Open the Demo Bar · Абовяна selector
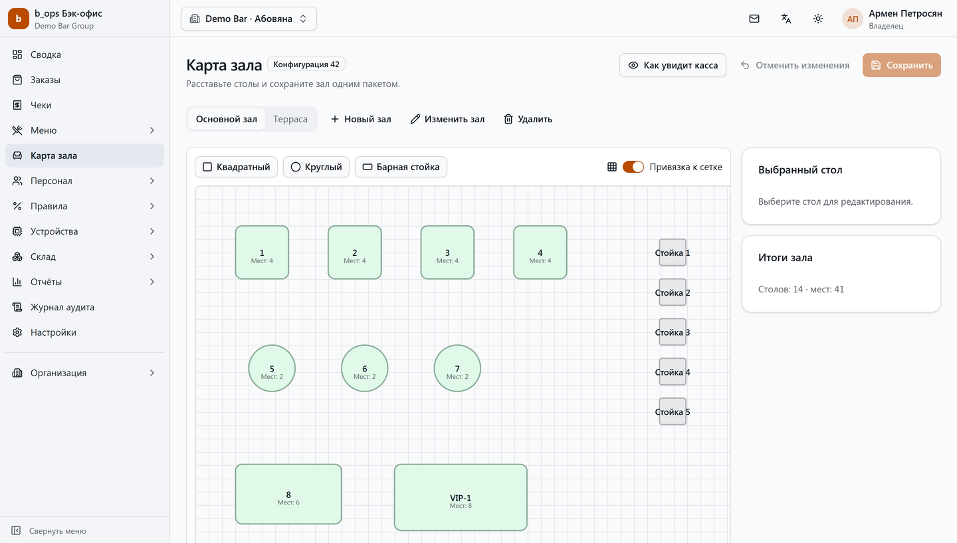Image resolution: width=957 pixels, height=543 pixels. coord(249,19)
